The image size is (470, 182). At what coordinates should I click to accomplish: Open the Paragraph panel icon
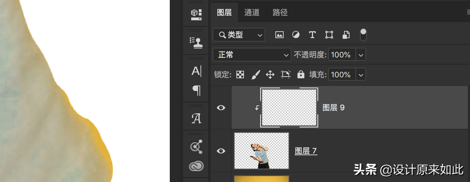click(196, 90)
